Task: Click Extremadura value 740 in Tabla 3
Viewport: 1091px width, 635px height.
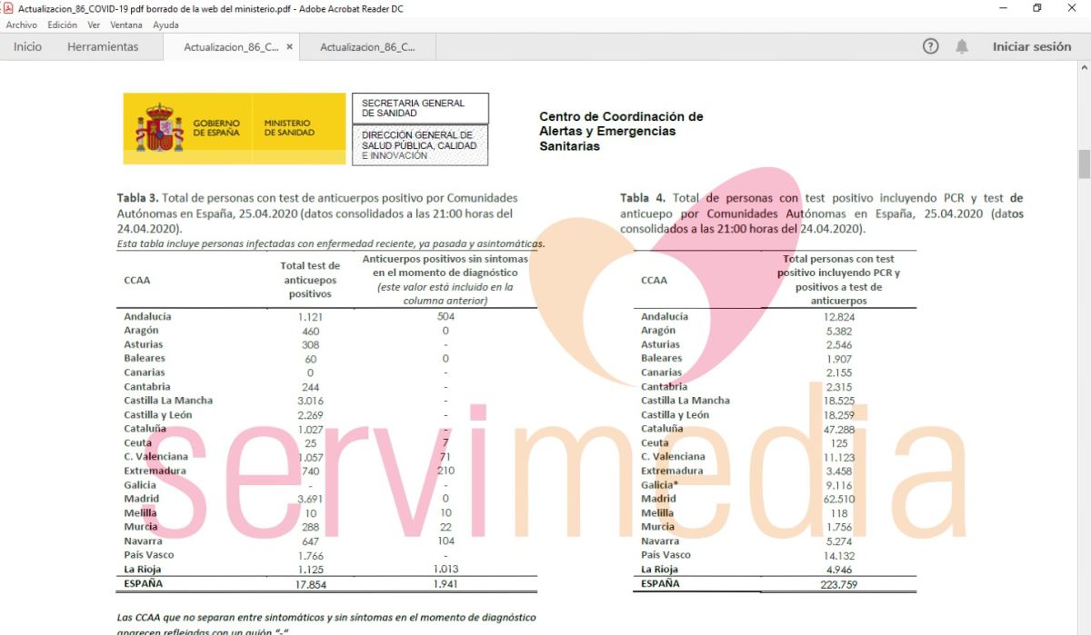Action: click(x=310, y=471)
